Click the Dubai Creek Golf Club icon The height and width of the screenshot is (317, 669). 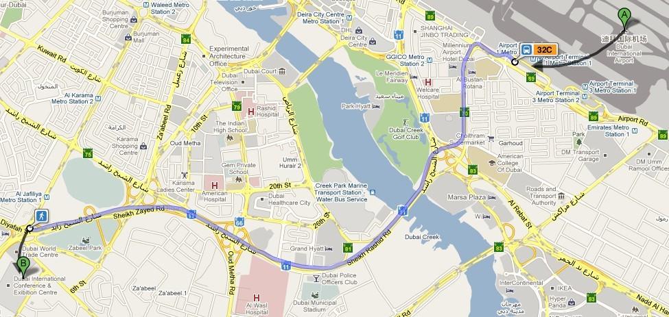coord(405,122)
